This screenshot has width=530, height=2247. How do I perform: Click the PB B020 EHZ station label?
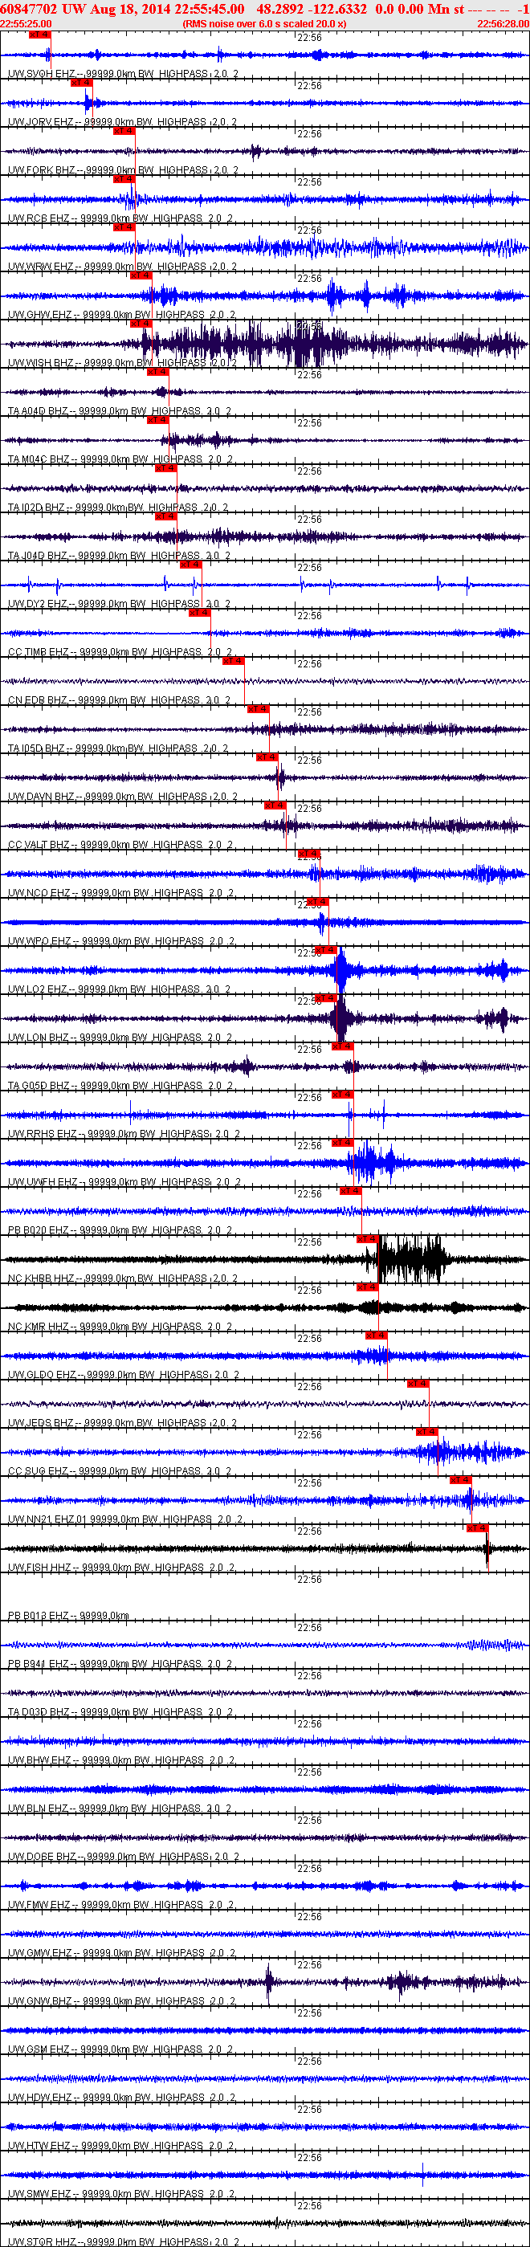120,1230
